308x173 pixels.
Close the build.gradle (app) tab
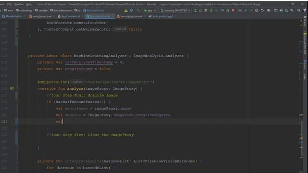coord(175,16)
